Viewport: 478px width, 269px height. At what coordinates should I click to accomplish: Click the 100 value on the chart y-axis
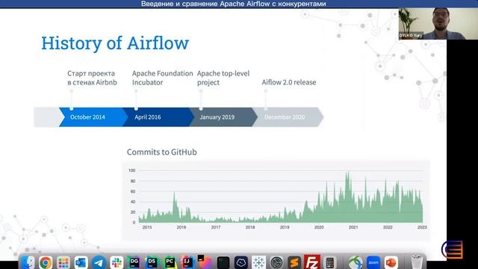click(x=131, y=170)
